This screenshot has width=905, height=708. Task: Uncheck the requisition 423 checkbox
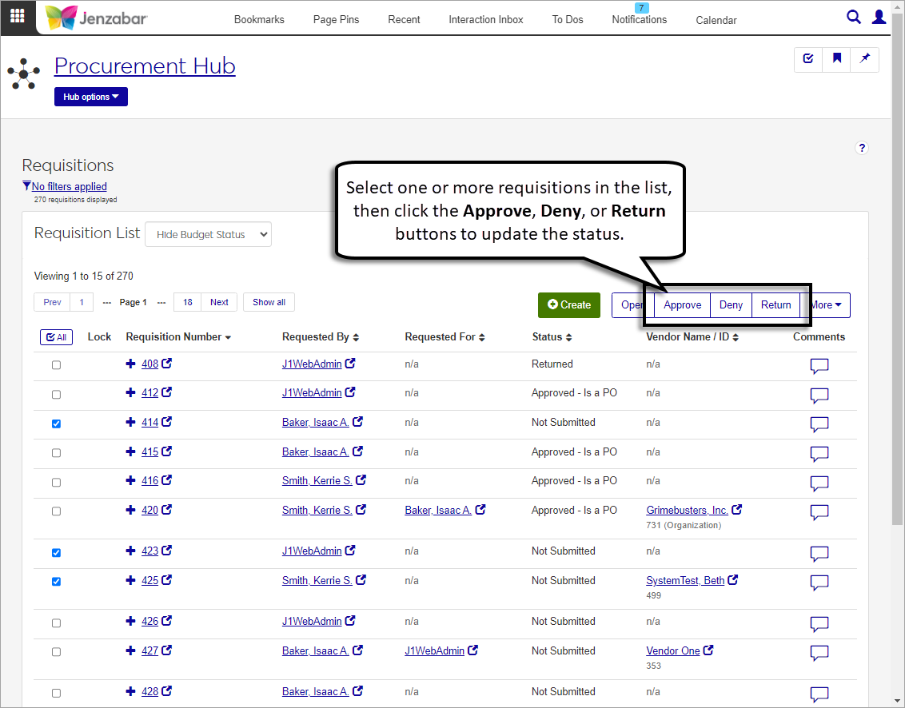pyautogui.click(x=56, y=552)
